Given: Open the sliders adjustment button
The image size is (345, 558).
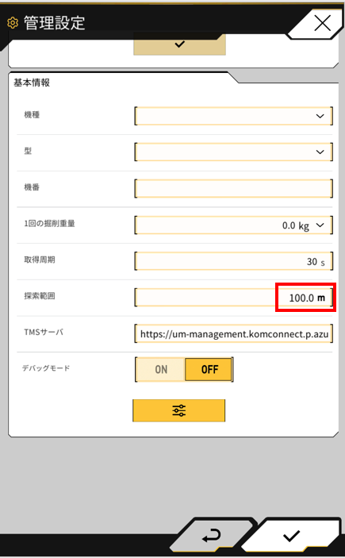Looking at the screenshot, I should coord(179,410).
